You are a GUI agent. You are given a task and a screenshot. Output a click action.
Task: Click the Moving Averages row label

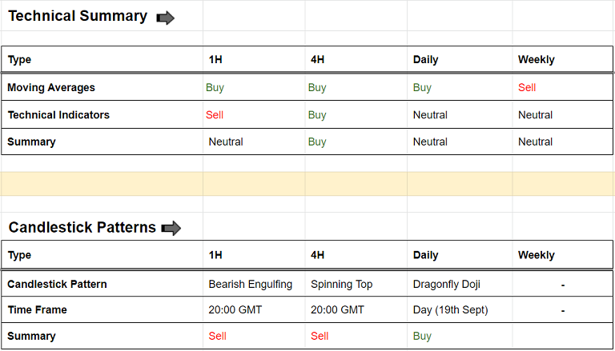(x=51, y=88)
